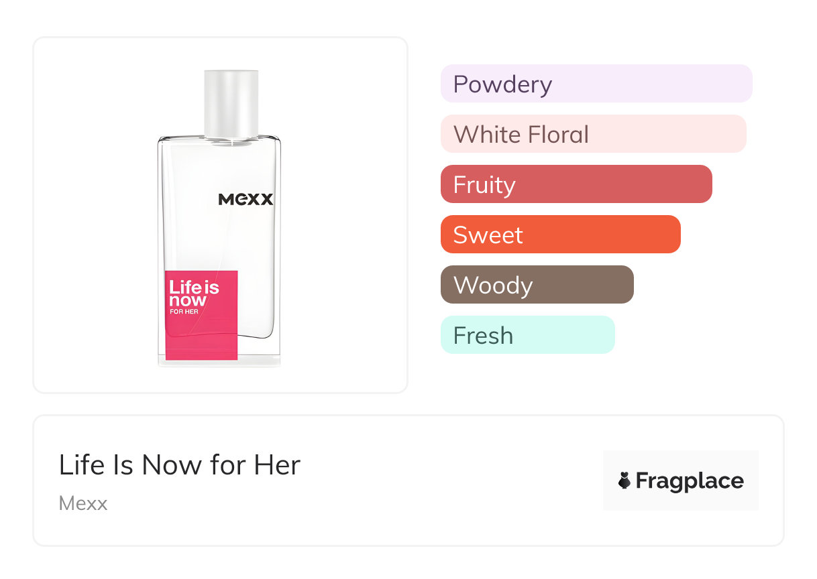The height and width of the screenshot is (579, 817).
Task: Click the pink Life is now label
Action: coord(201,314)
